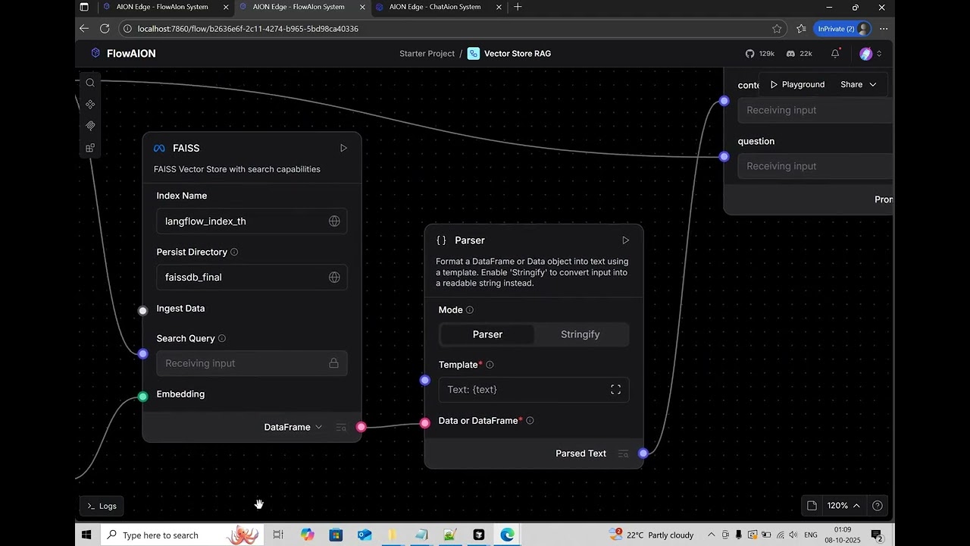Click the Vector Store RAG flow name

518,54
